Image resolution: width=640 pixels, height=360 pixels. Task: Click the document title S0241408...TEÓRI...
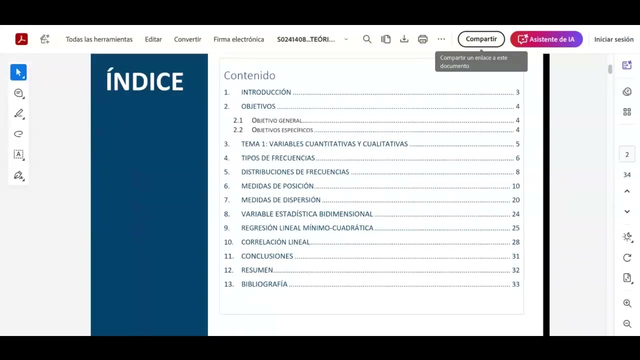(306, 39)
